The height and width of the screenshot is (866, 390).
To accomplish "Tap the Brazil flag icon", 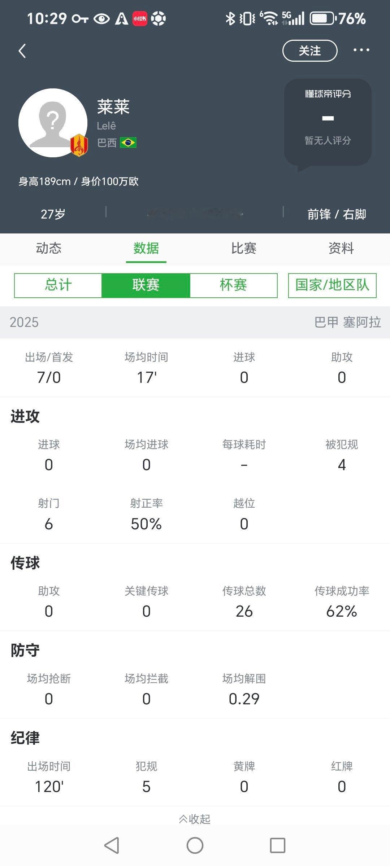I will [x=128, y=143].
